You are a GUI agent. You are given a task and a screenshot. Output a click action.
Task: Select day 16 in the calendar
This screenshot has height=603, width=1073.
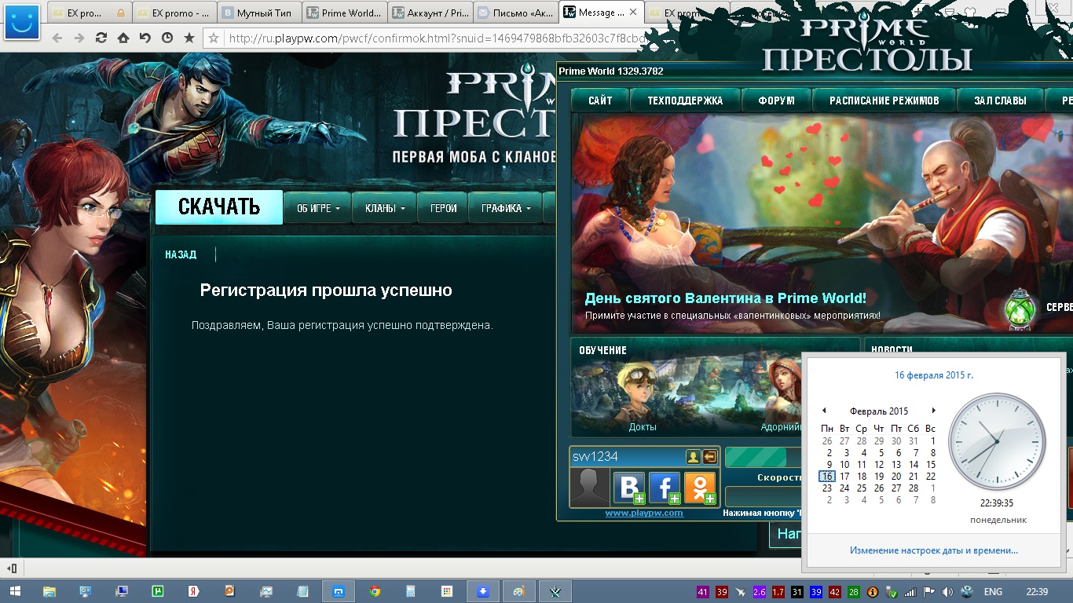tap(827, 477)
